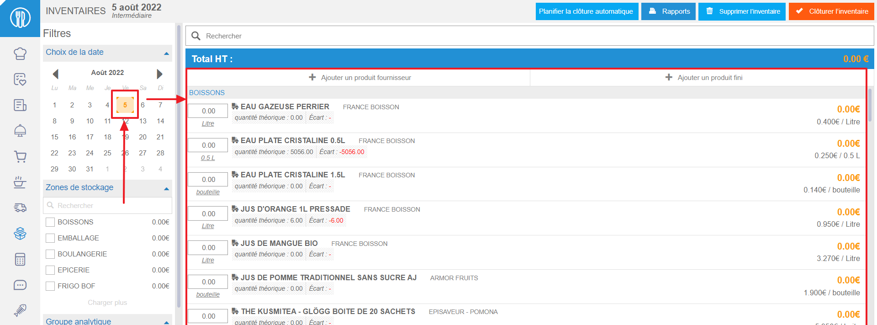877x325 pixels.
Task: Go to next month in calendar
Action: (x=159, y=74)
